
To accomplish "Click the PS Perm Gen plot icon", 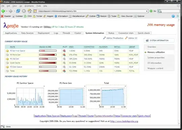I will pos(64,55).
